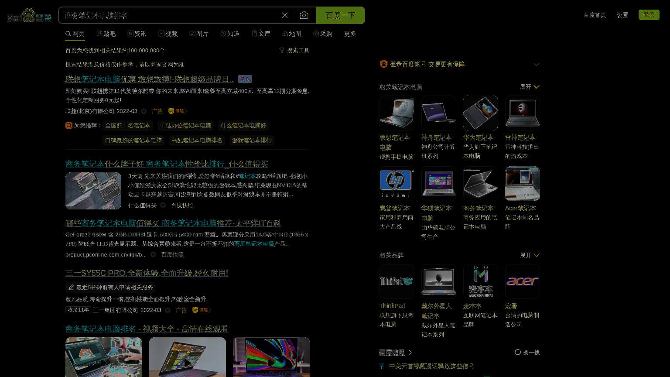Image resolution: width=670 pixels, height=377 pixels.
Task: Click the 为您推荐 search icon
Action: (69, 125)
